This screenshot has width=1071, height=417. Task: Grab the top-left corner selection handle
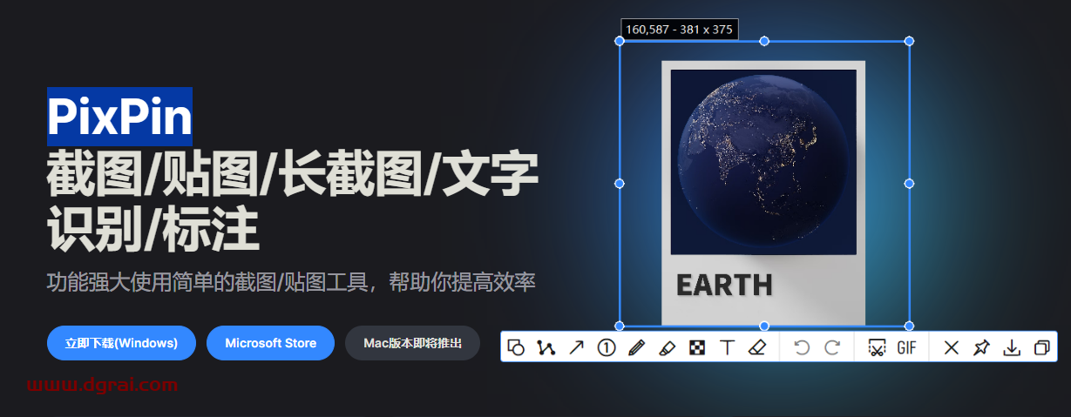[620, 41]
